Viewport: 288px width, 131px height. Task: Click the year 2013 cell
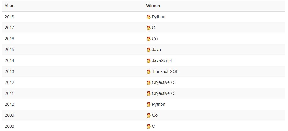[x=9, y=72]
